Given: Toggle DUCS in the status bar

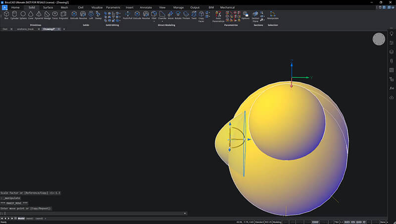Looking at the screenshot, I should pyautogui.click(x=347, y=222).
